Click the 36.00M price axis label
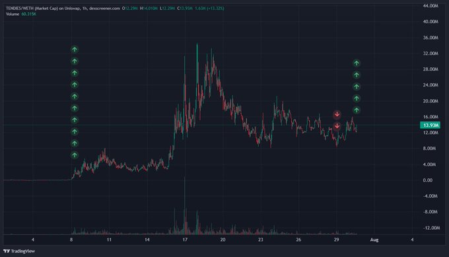Image resolution: width=449 pixels, height=257 pixels. pyautogui.click(x=431, y=38)
